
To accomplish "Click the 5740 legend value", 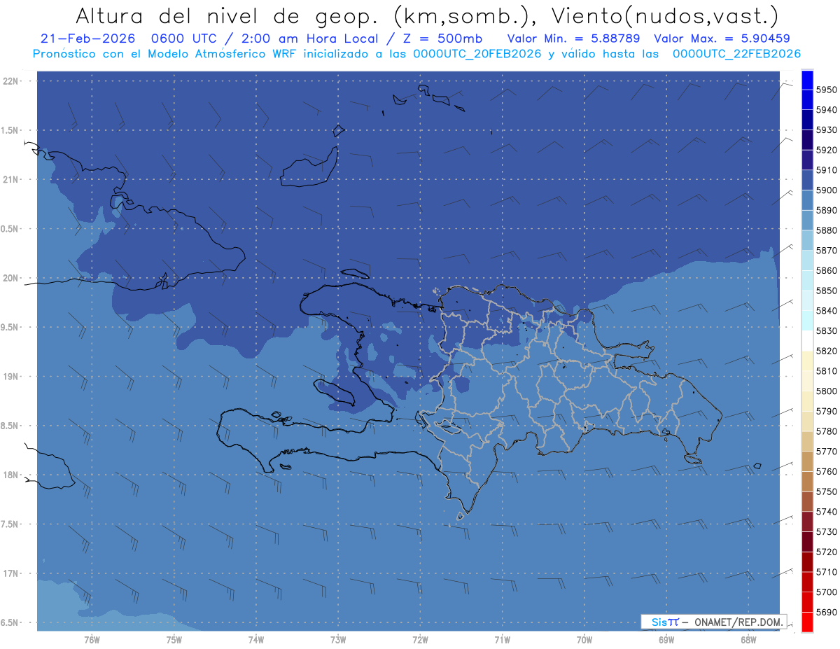I will [x=826, y=512].
